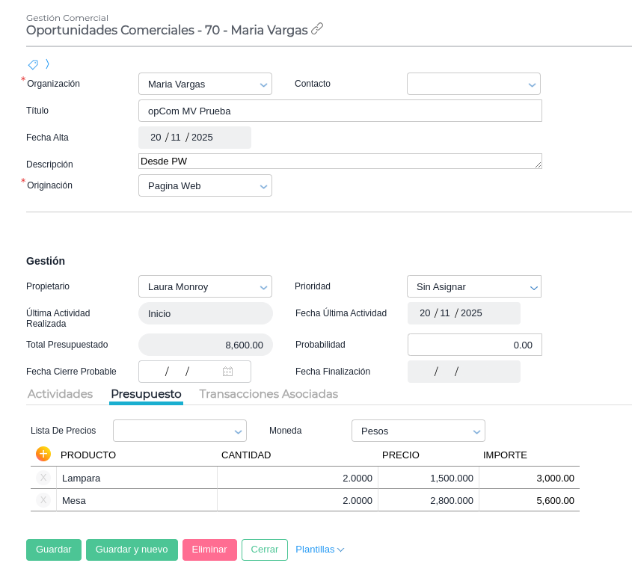Image resolution: width=632 pixels, height=566 pixels.
Task: Click the orange add product plus icon
Action: (x=43, y=454)
